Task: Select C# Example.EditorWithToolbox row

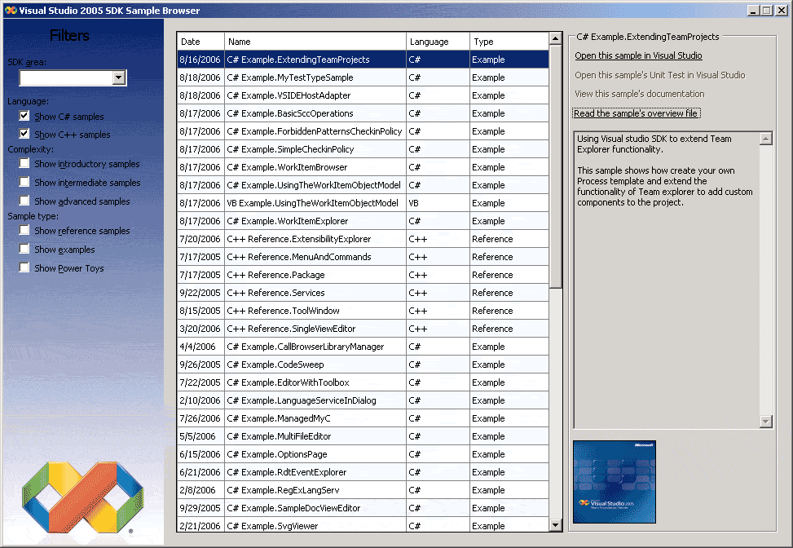Action: point(363,382)
